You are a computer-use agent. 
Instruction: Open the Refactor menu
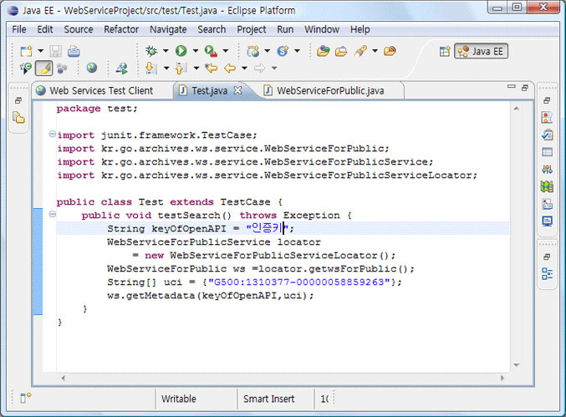pos(121,29)
